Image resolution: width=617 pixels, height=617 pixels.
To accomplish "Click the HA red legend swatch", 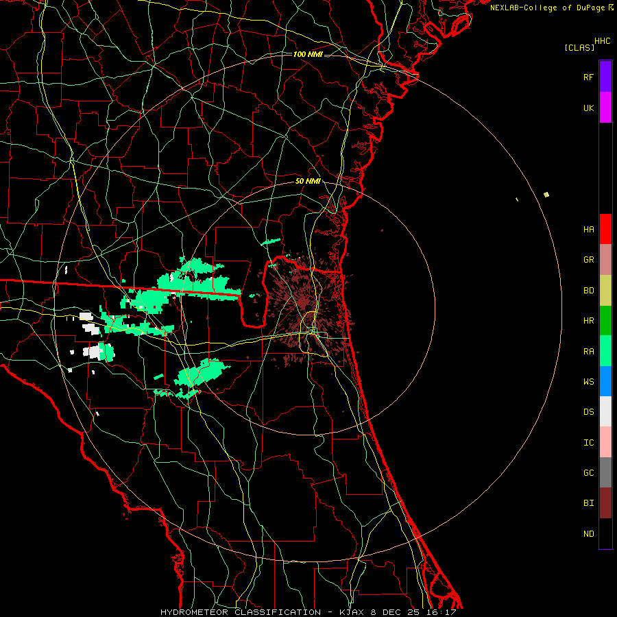I will pos(605,229).
